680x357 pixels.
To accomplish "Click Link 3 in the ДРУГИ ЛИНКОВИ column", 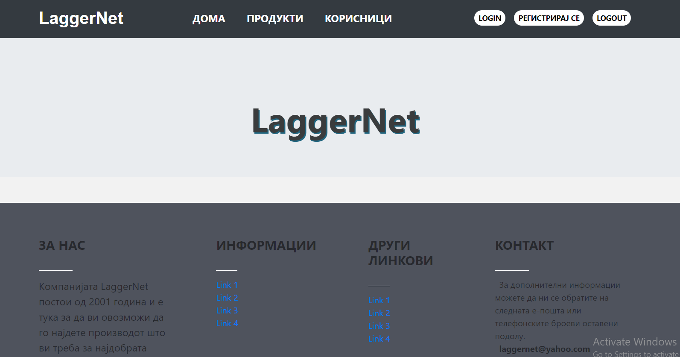I will click(x=379, y=326).
